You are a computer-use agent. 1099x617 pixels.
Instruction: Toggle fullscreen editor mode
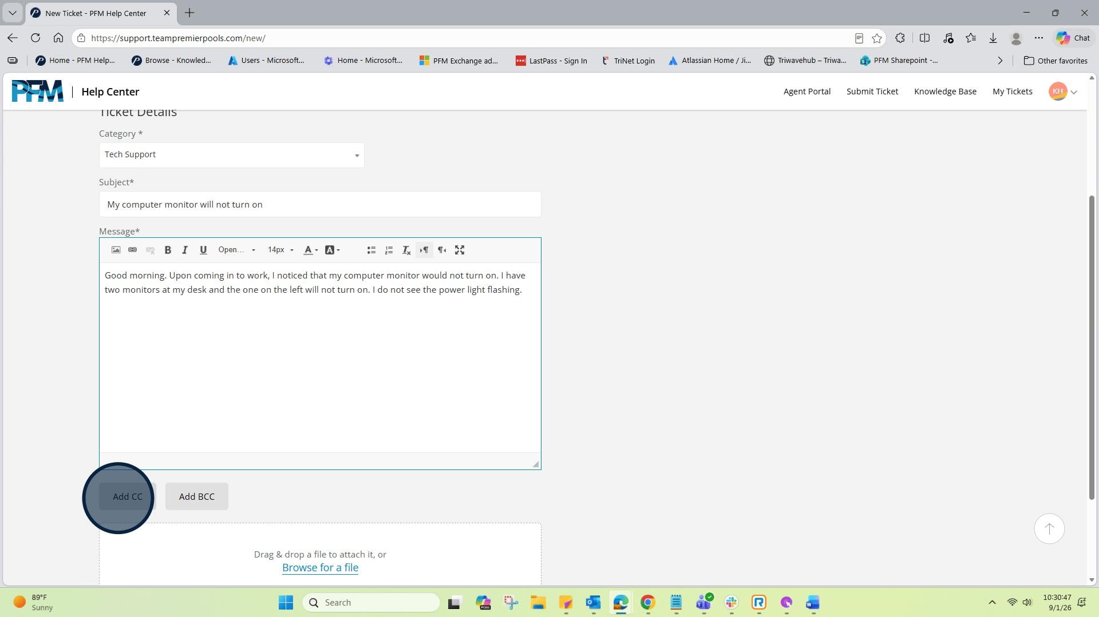pos(460,250)
